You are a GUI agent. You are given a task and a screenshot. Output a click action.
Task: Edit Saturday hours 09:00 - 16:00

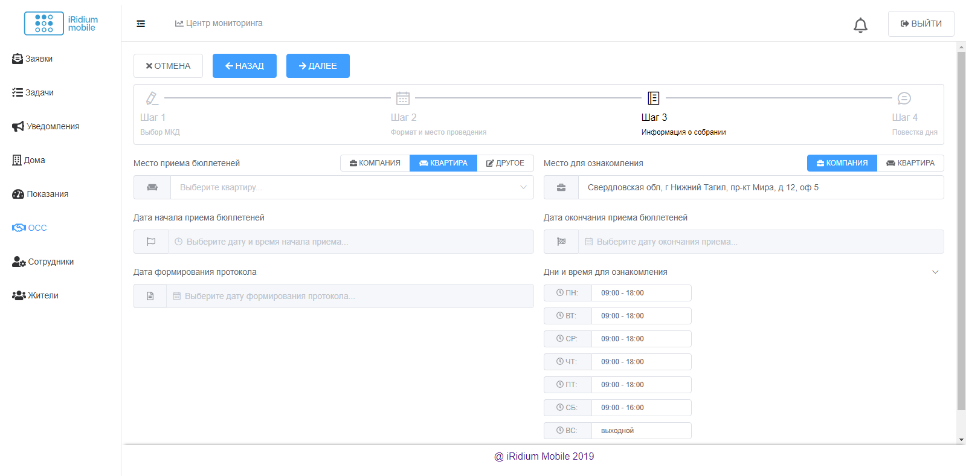642,408
